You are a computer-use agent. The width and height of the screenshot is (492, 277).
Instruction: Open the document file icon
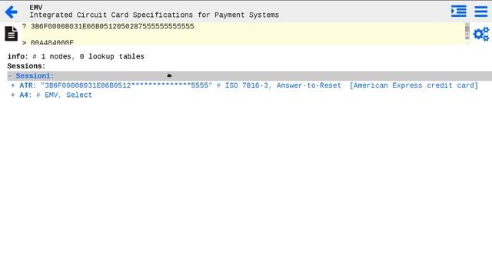(12, 34)
